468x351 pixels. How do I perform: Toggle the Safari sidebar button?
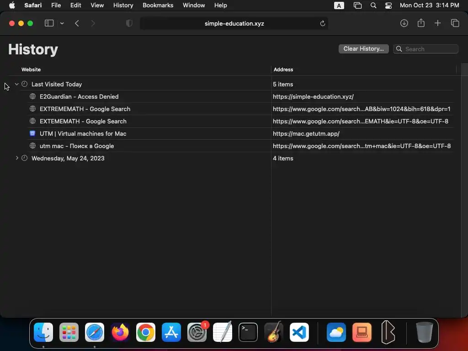(49, 23)
